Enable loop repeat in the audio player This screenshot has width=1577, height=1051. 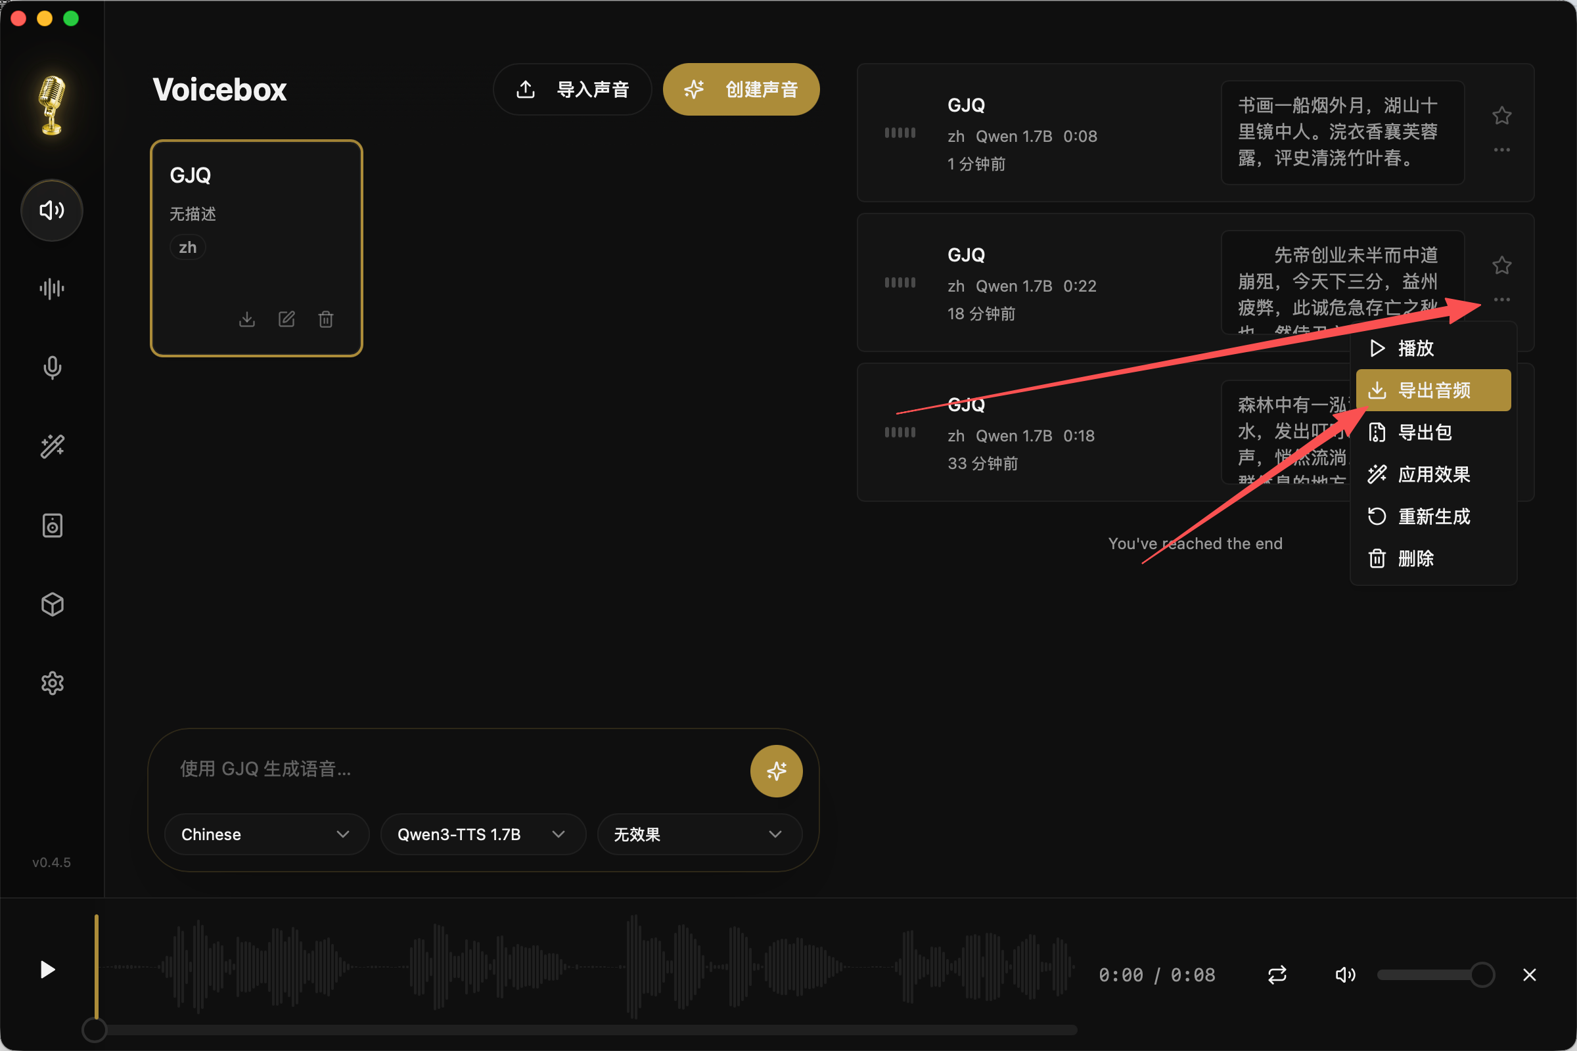[1277, 975]
